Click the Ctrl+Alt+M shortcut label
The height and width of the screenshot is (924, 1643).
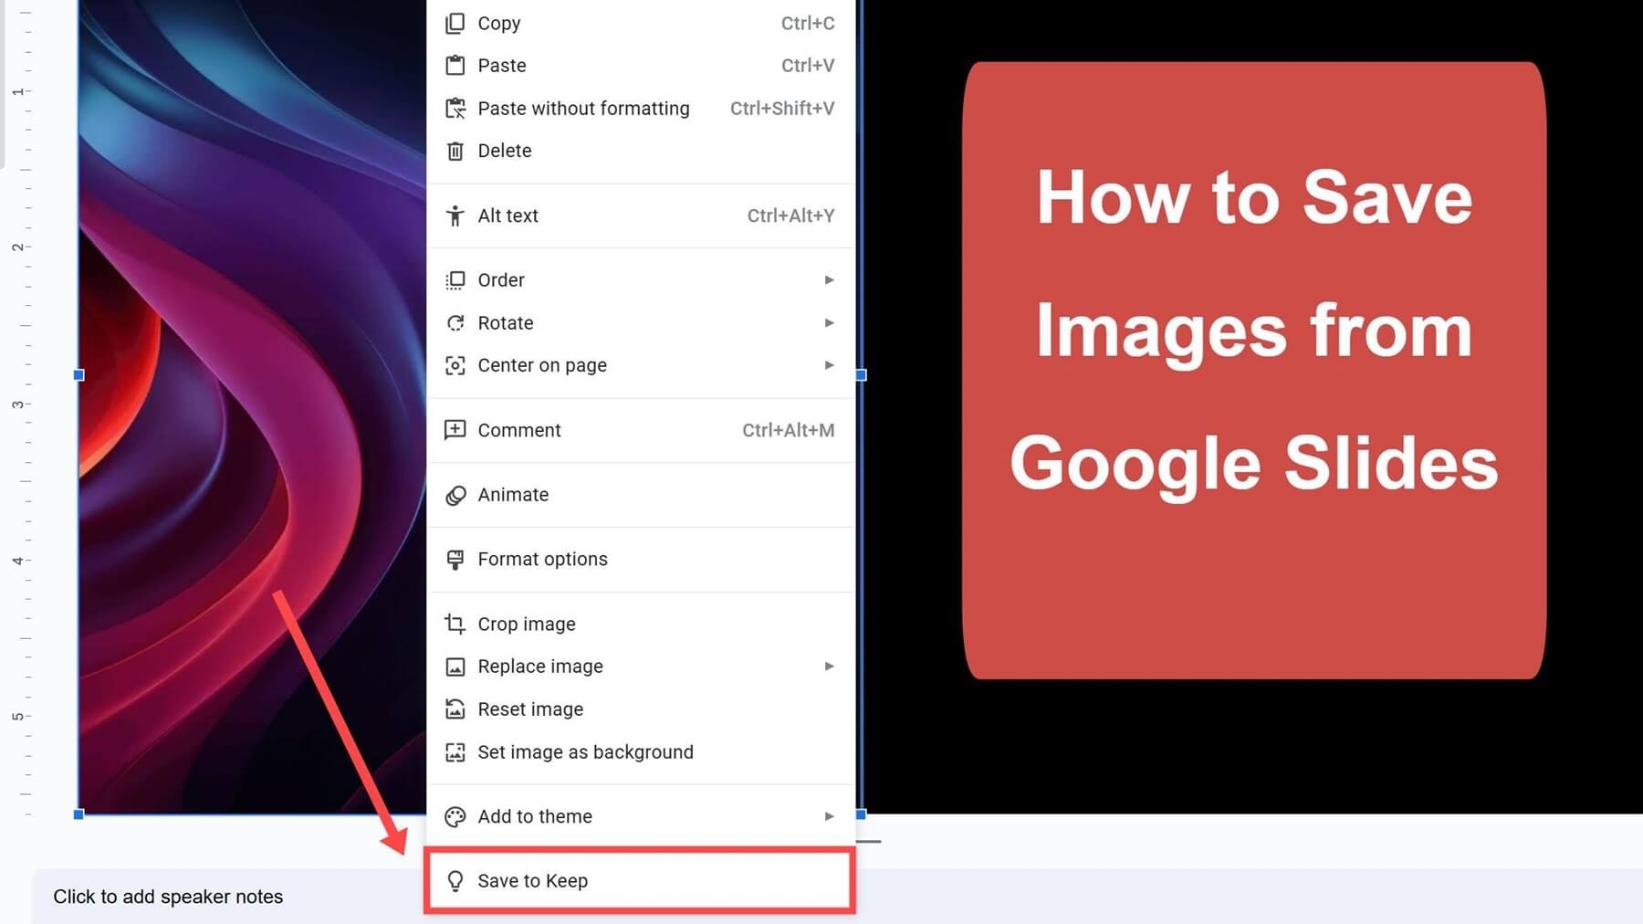click(788, 430)
